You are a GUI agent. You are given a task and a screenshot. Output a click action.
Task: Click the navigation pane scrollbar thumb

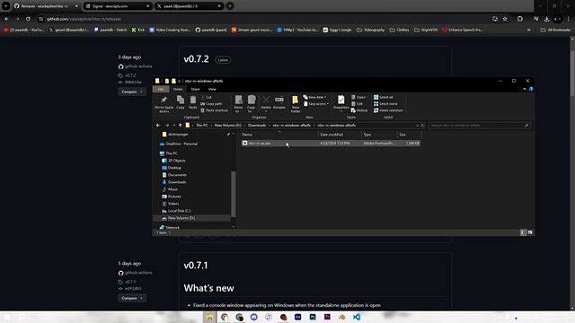click(233, 194)
